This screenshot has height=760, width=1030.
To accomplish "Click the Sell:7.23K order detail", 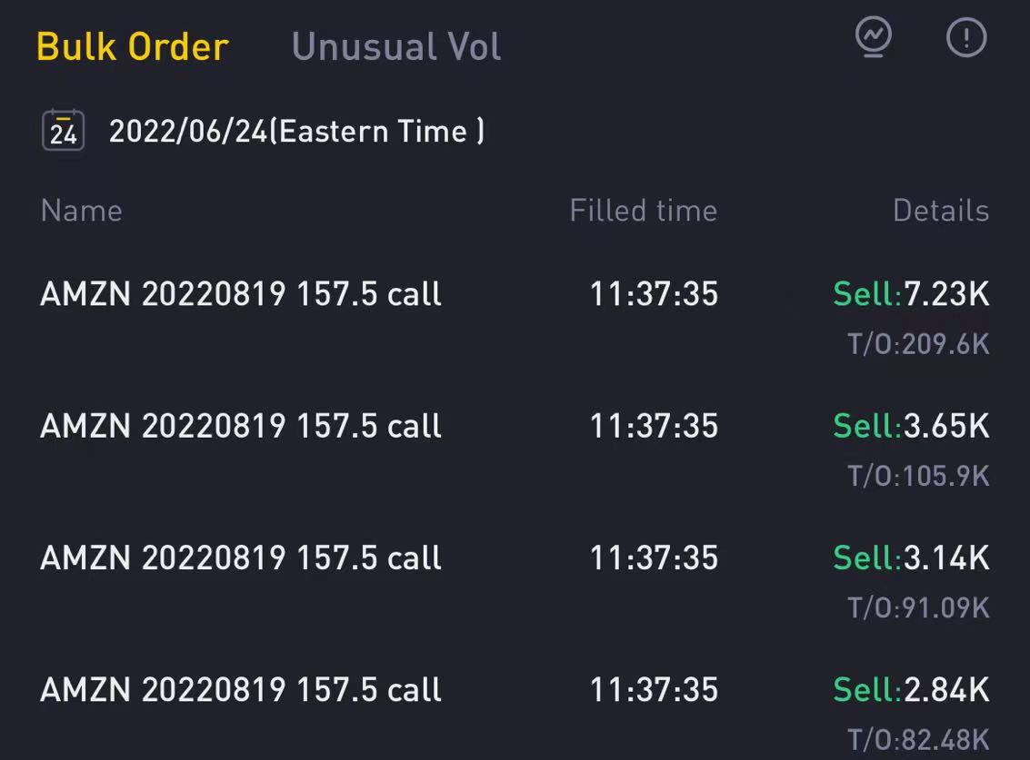I will (911, 294).
